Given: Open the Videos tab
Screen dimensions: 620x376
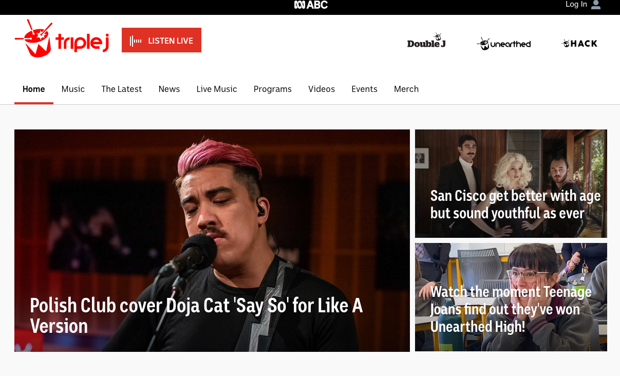Looking at the screenshot, I should [322, 89].
